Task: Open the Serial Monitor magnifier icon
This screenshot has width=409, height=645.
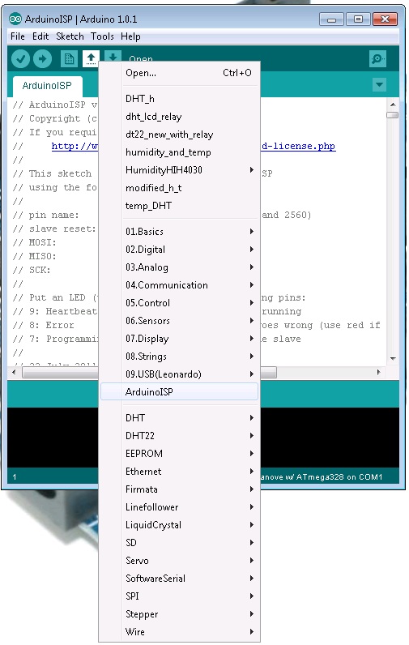Action: (x=377, y=59)
